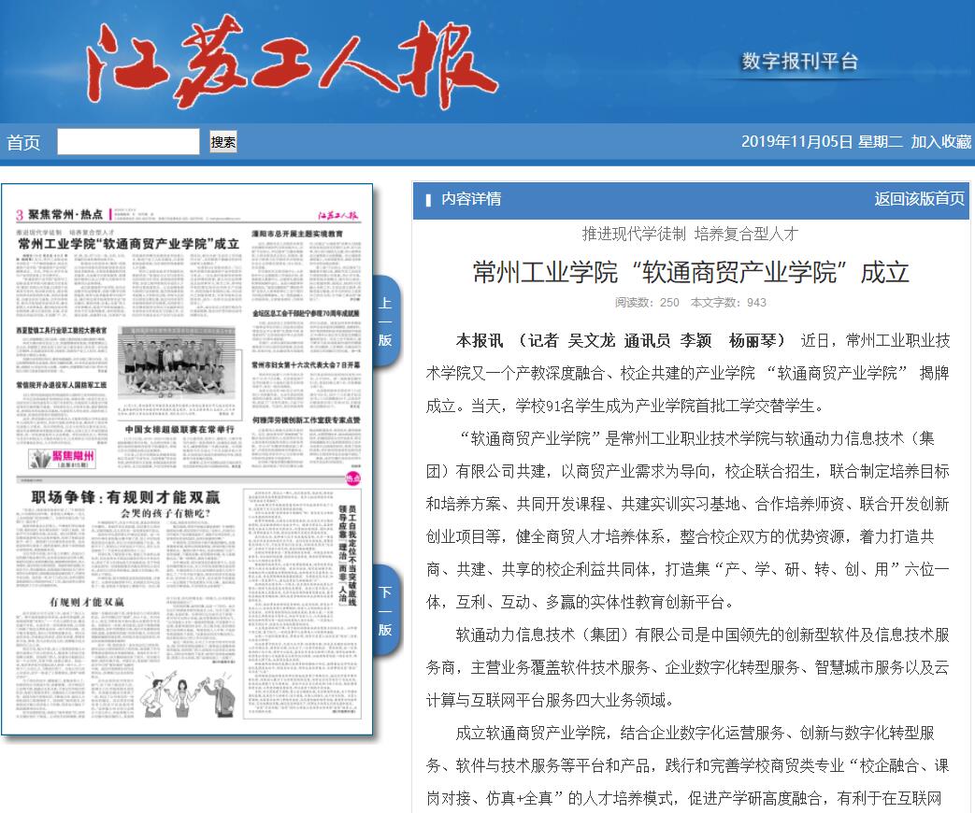Open thumbnail article 常信院开办退役军人国防军工班
The image size is (975, 813).
point(62,385)
